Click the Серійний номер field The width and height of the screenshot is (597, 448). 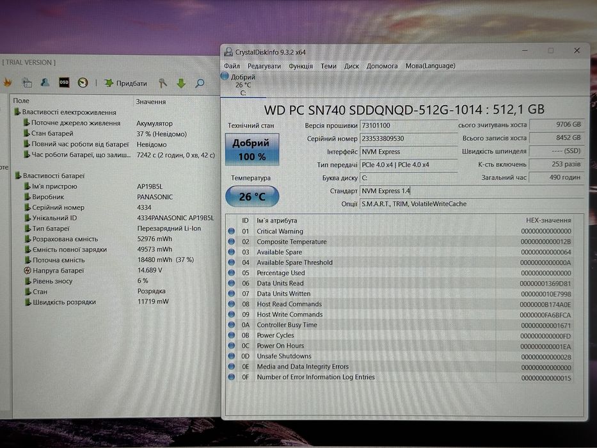point(408,139)
